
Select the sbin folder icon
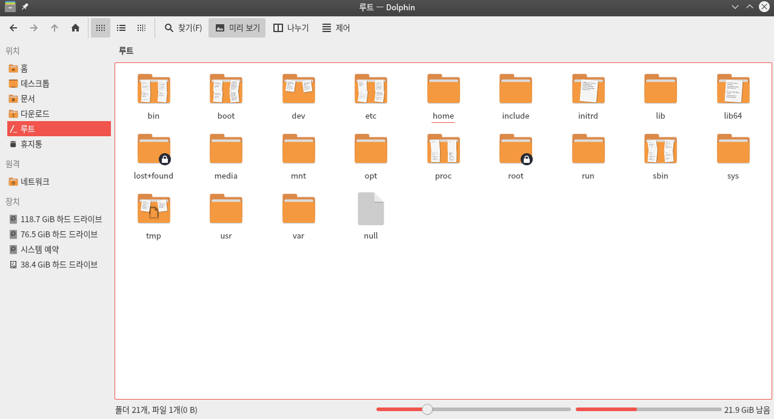tap(661, 149)
